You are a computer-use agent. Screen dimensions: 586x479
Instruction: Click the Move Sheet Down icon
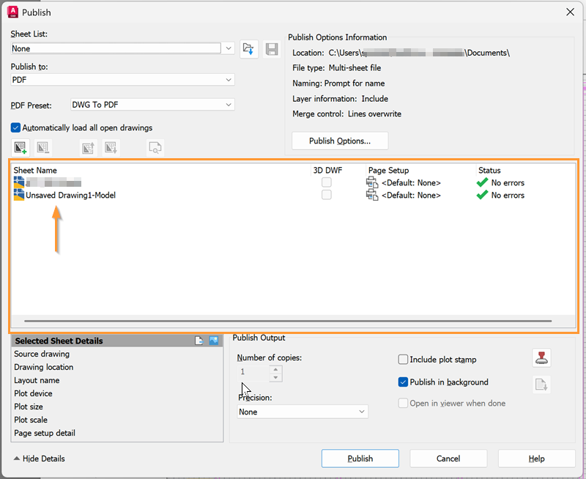coord(110,147)
